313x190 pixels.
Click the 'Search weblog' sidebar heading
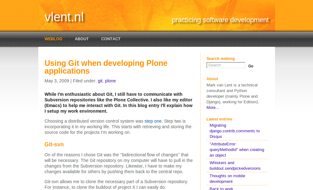pyautogui.click(x=221, y=59)
